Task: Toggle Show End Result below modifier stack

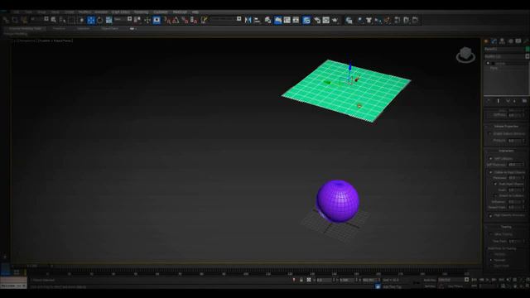Action: tap(498, 101)
